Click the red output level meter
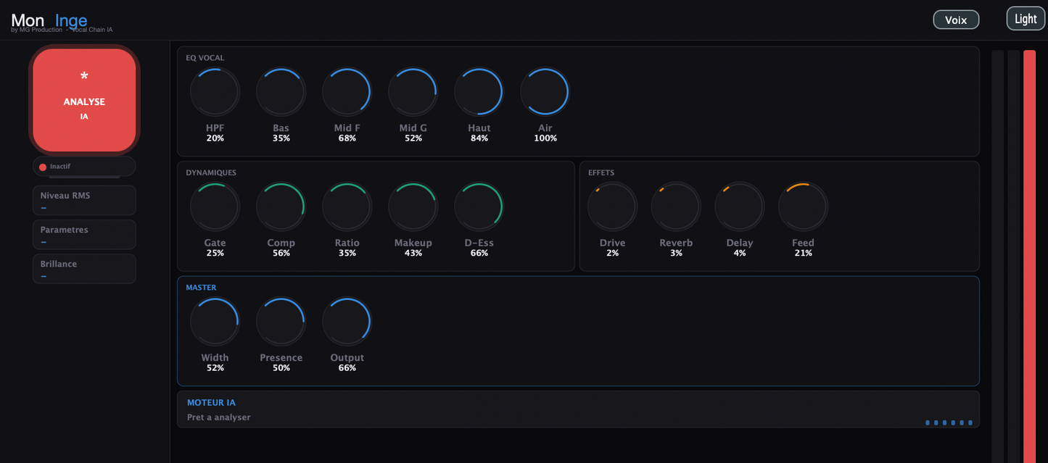This screenshot has height=463, width=1048. coord(1029,256)
